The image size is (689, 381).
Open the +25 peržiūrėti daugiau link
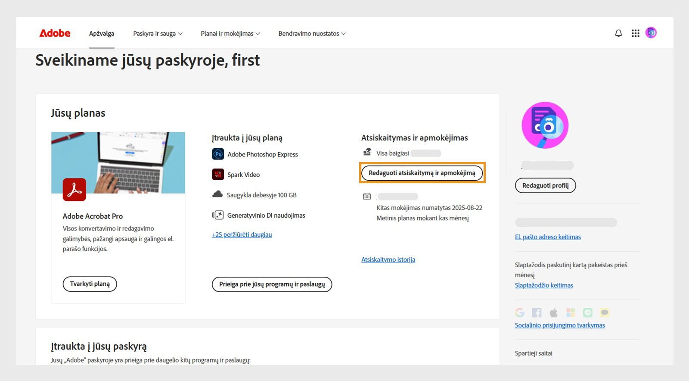[242, 235]
